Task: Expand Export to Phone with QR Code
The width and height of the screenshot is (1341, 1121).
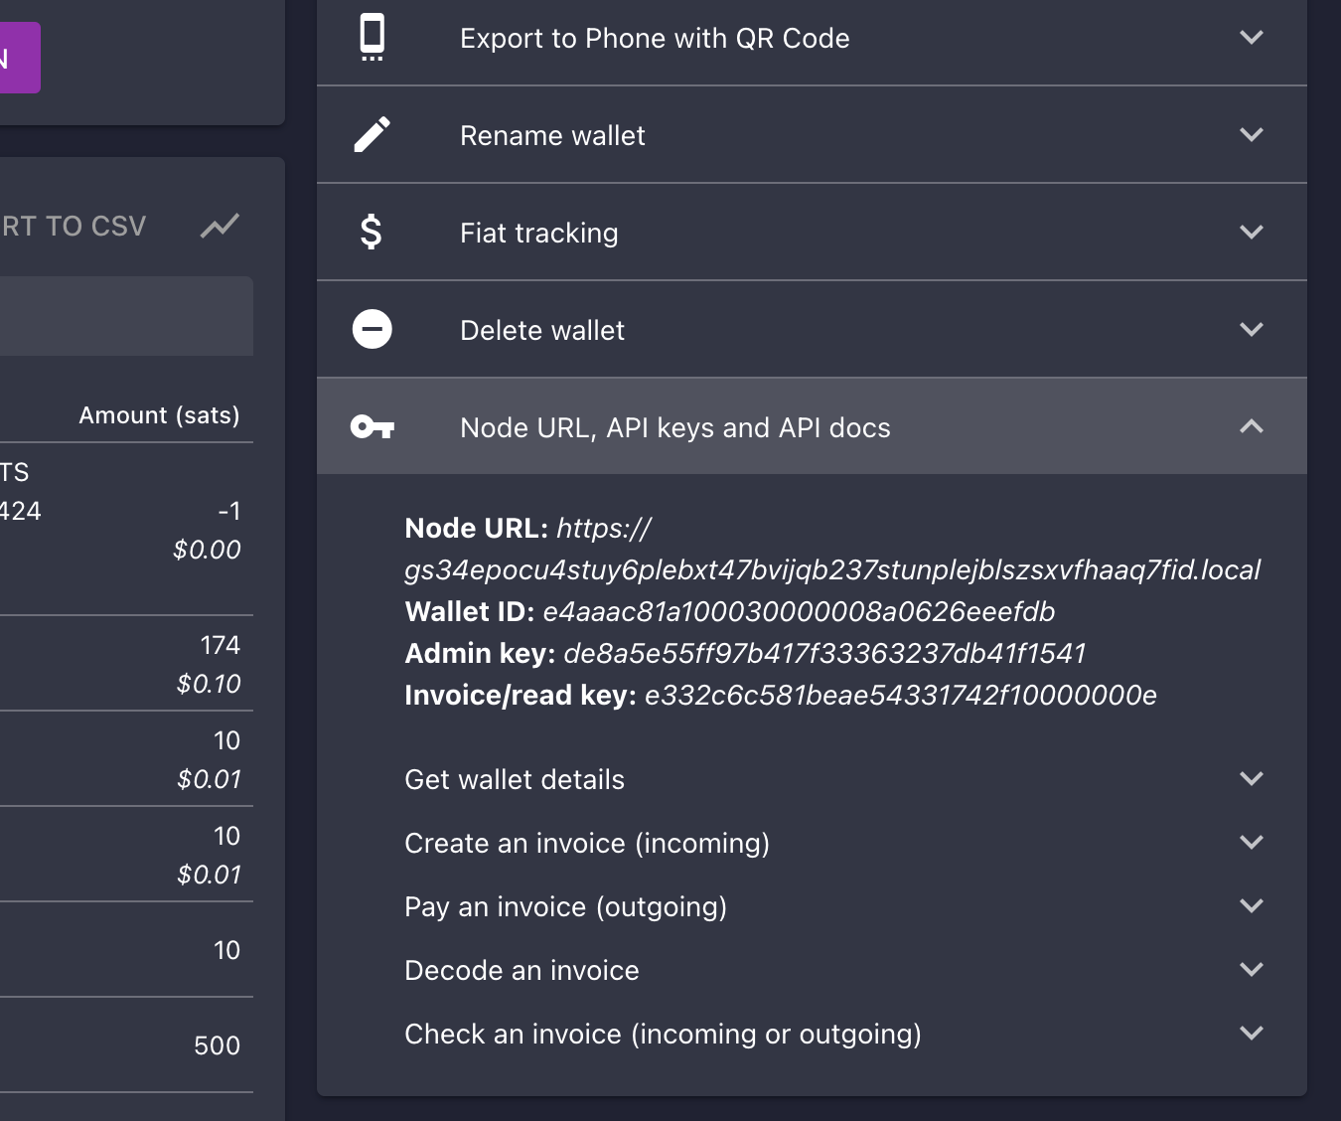Action: [x=1251, y=38]
